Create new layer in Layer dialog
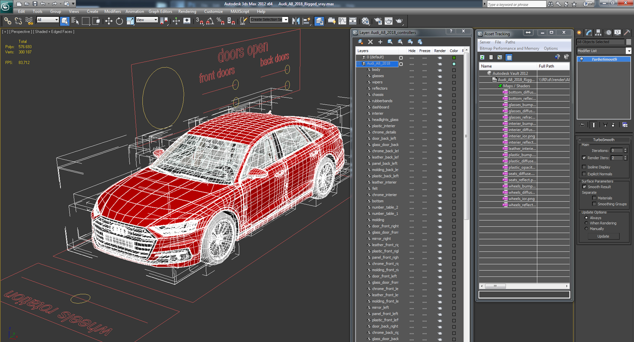Viewport: 634px width, 342px height. point(360,42)
